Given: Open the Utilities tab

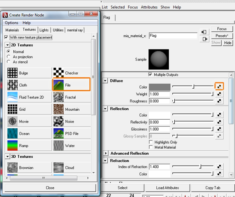Looking at the screenshot, I should tap(58, 30).
